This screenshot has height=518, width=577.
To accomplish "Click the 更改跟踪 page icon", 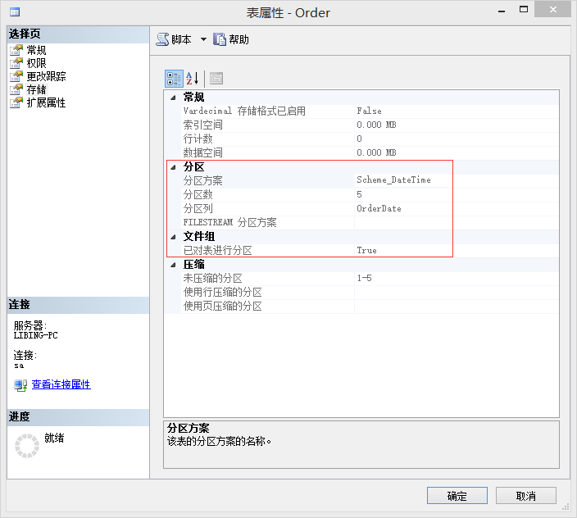I will pos(16,76).
